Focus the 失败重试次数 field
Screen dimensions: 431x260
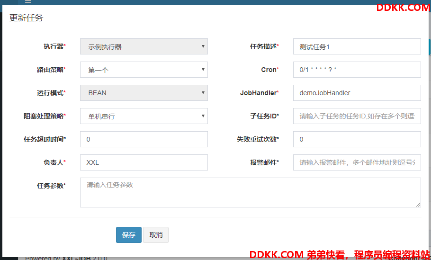click(x=357, y=139)
